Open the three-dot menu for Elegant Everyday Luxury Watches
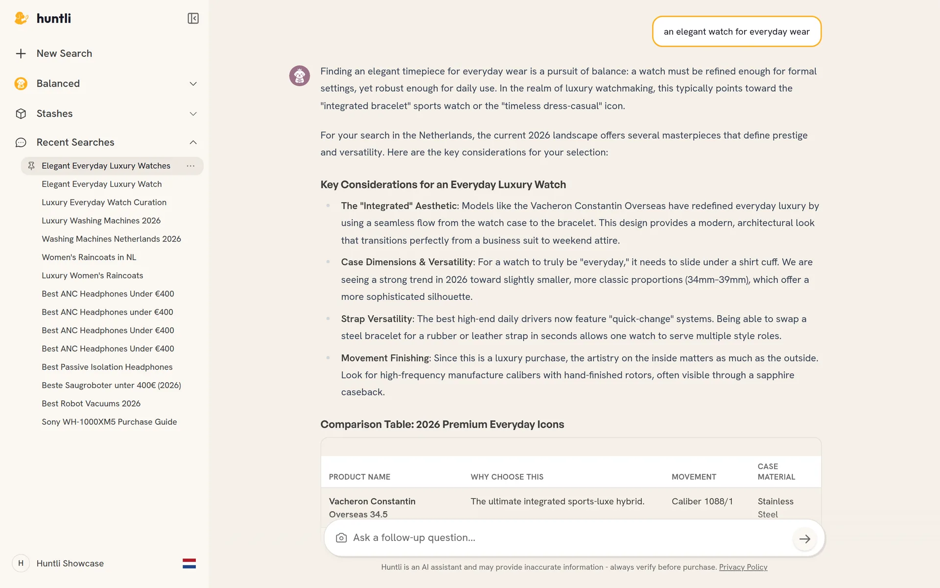This screenshot has height=588, width=940. 190,166
